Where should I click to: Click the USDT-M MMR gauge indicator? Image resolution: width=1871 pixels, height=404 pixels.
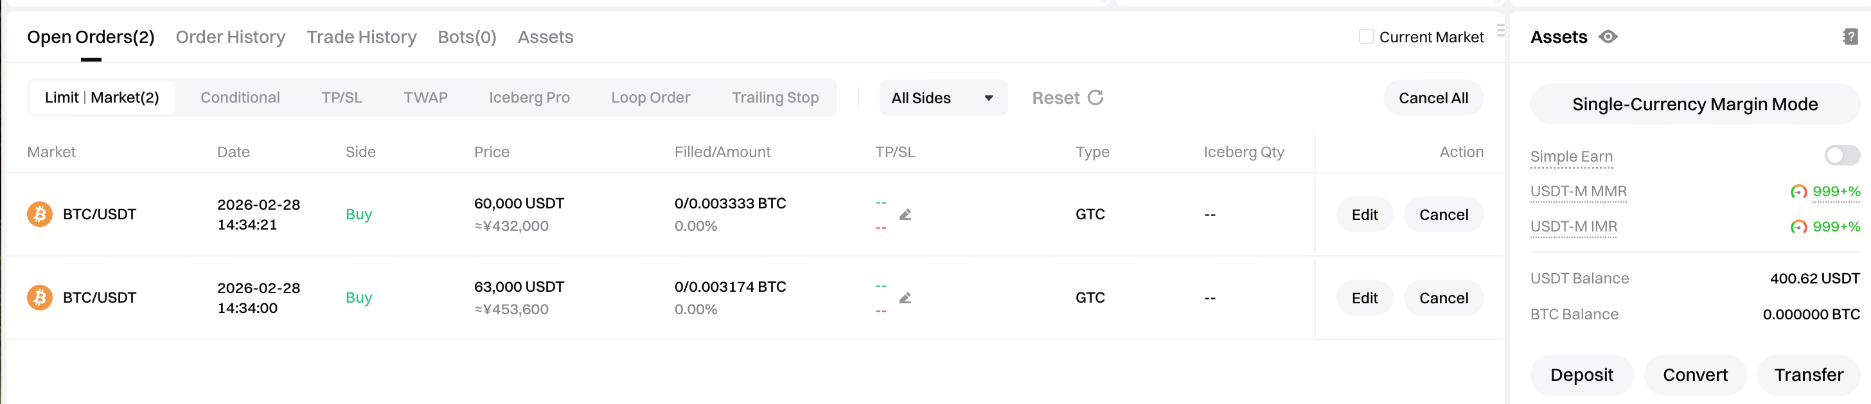point(1798,192)
